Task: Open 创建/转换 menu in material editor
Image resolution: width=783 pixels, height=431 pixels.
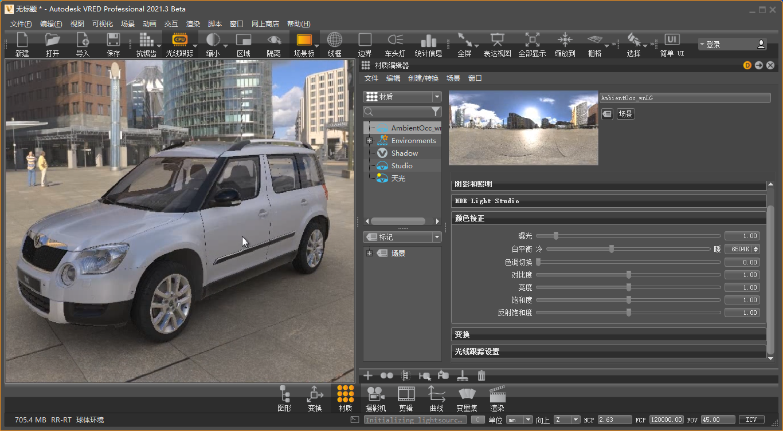Action: coord(423,78)
